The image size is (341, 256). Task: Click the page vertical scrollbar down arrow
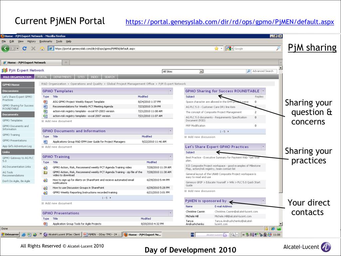[281, 224]
